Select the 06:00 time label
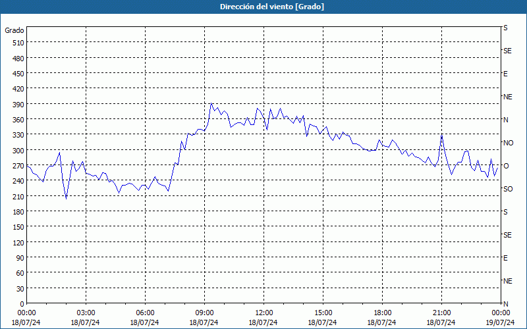Image resolution: width=527 pixels, height=329 pixels. tap(145, 313)
